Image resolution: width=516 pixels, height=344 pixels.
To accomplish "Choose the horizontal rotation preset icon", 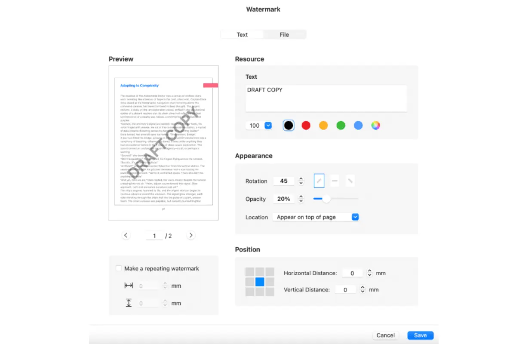I will coord(335,181).
